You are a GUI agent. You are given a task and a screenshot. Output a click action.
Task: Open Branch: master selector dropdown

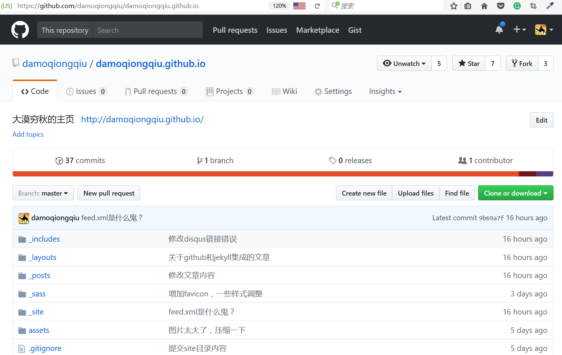pyautogui.click(x=43, y=193)
